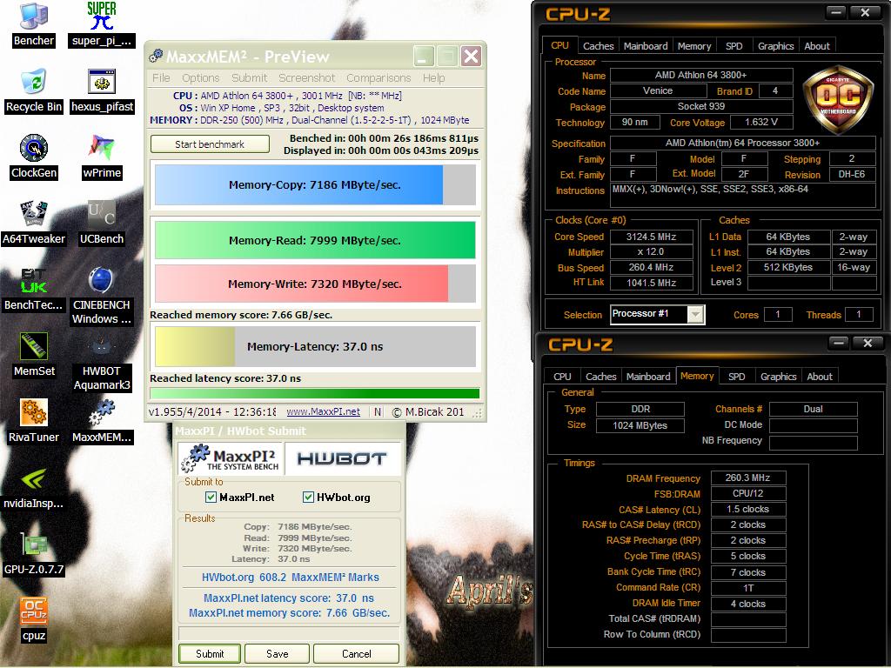The width and height of the screenshot is (891, 668).
Task: Click the Gigabyte OC Motherboard badge
Action: pyautogui.click(x=838, y=97)
